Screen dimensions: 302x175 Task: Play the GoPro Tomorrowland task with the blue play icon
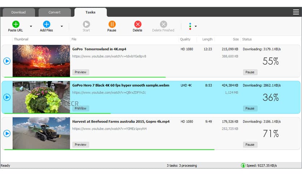pyautogui.click(x=7, y=61)
